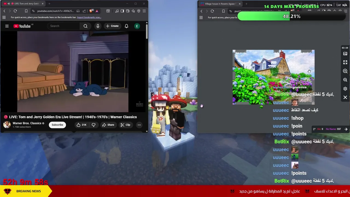Close the YouTube tab
Image resolution: width=350 pixels, height=197 pixels.
(x=42, y=4)
